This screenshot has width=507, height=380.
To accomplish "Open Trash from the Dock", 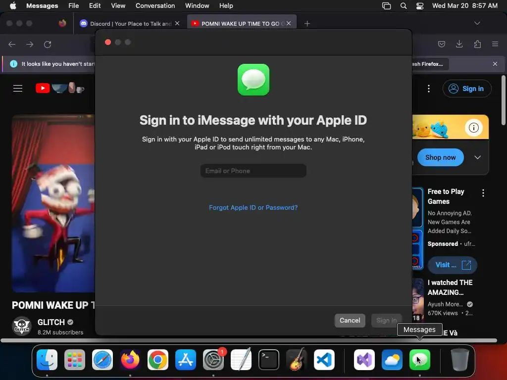I will click(460, 360).
